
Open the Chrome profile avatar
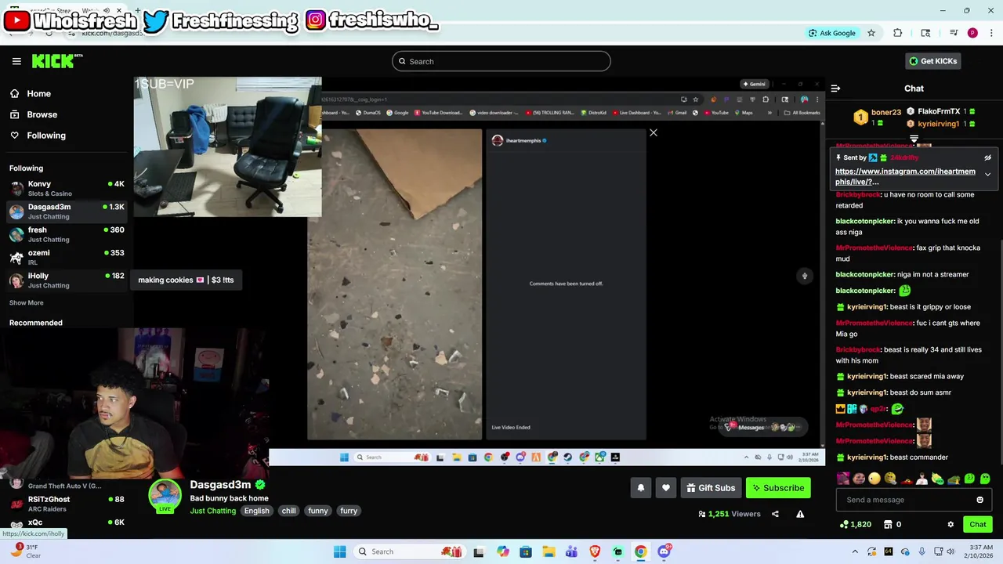pos(972,33)
